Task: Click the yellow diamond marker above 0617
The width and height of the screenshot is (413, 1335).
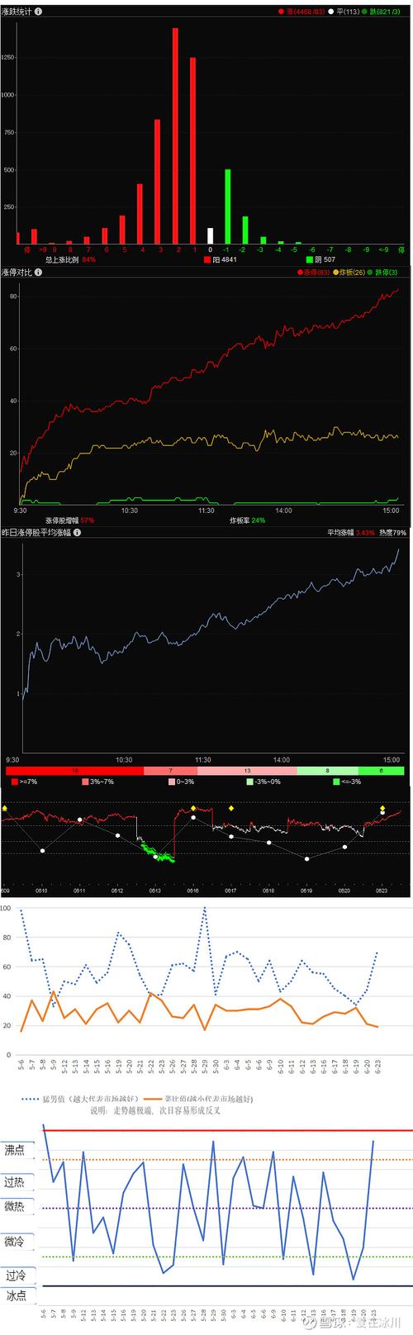Action: pyautogui.click(x=231, y=808)
